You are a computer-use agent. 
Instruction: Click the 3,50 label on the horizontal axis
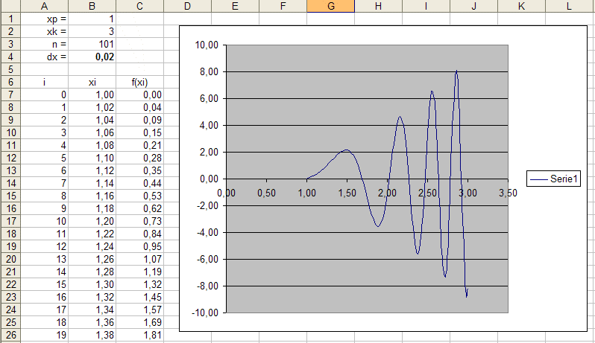point(508,192)
